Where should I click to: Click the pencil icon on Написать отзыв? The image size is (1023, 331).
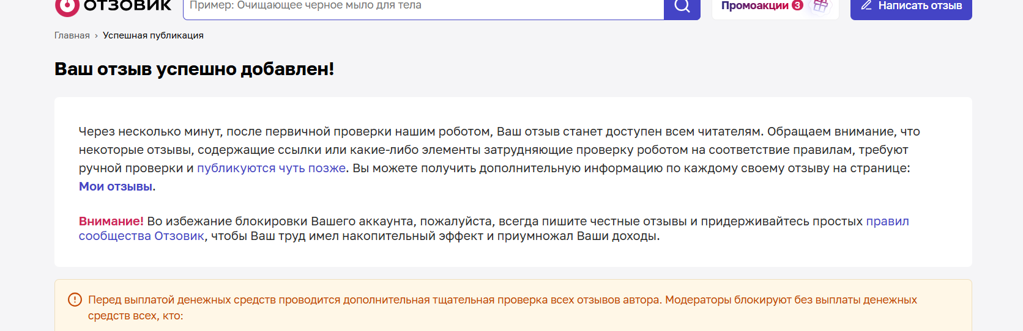pos(866,5)
